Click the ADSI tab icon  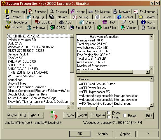point(62,22)
